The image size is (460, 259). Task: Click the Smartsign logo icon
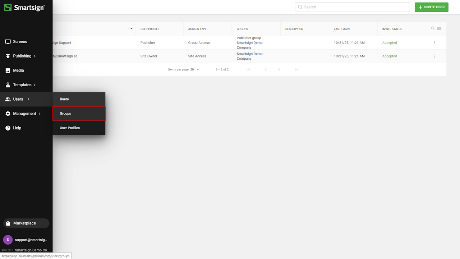8,8
